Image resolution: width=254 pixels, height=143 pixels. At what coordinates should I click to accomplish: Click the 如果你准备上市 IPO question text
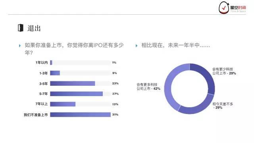tap(74, 49)
